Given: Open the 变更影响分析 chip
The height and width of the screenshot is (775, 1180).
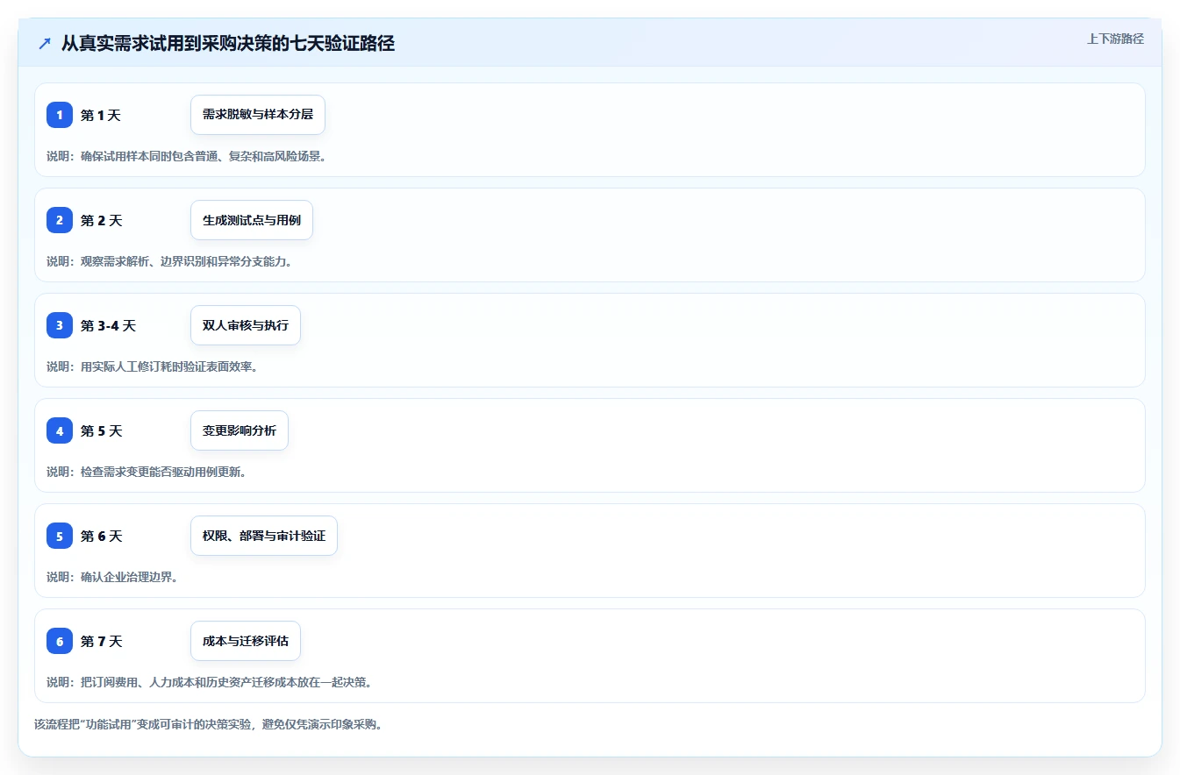Looking at the screenshot, I should [240, 430].
